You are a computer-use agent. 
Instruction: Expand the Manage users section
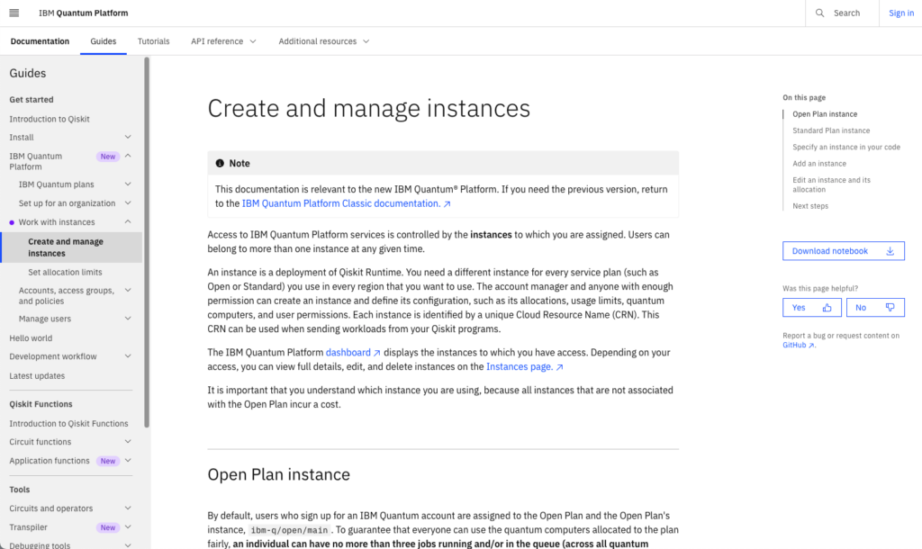pyautogui.click(x=128, y=319)
